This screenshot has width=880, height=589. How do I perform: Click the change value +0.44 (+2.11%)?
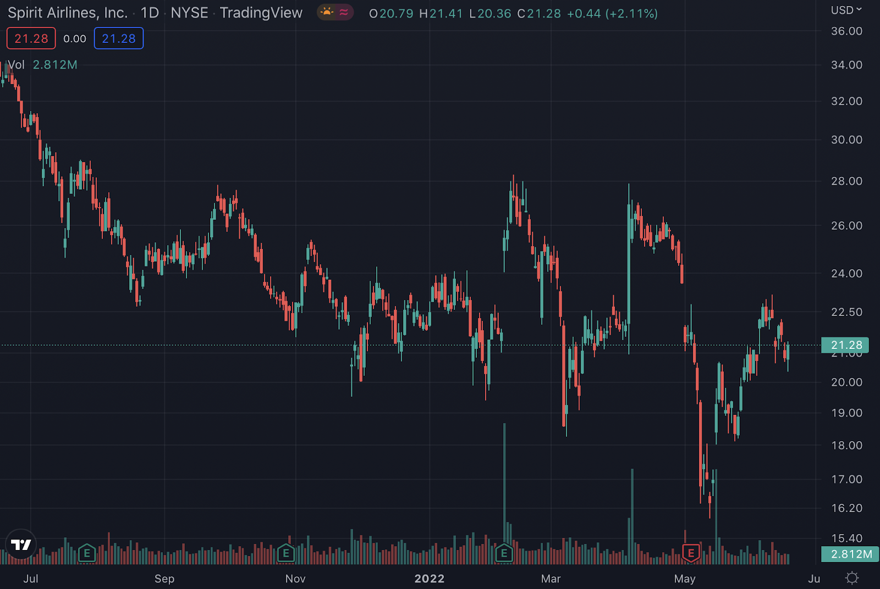coord(612,13)
